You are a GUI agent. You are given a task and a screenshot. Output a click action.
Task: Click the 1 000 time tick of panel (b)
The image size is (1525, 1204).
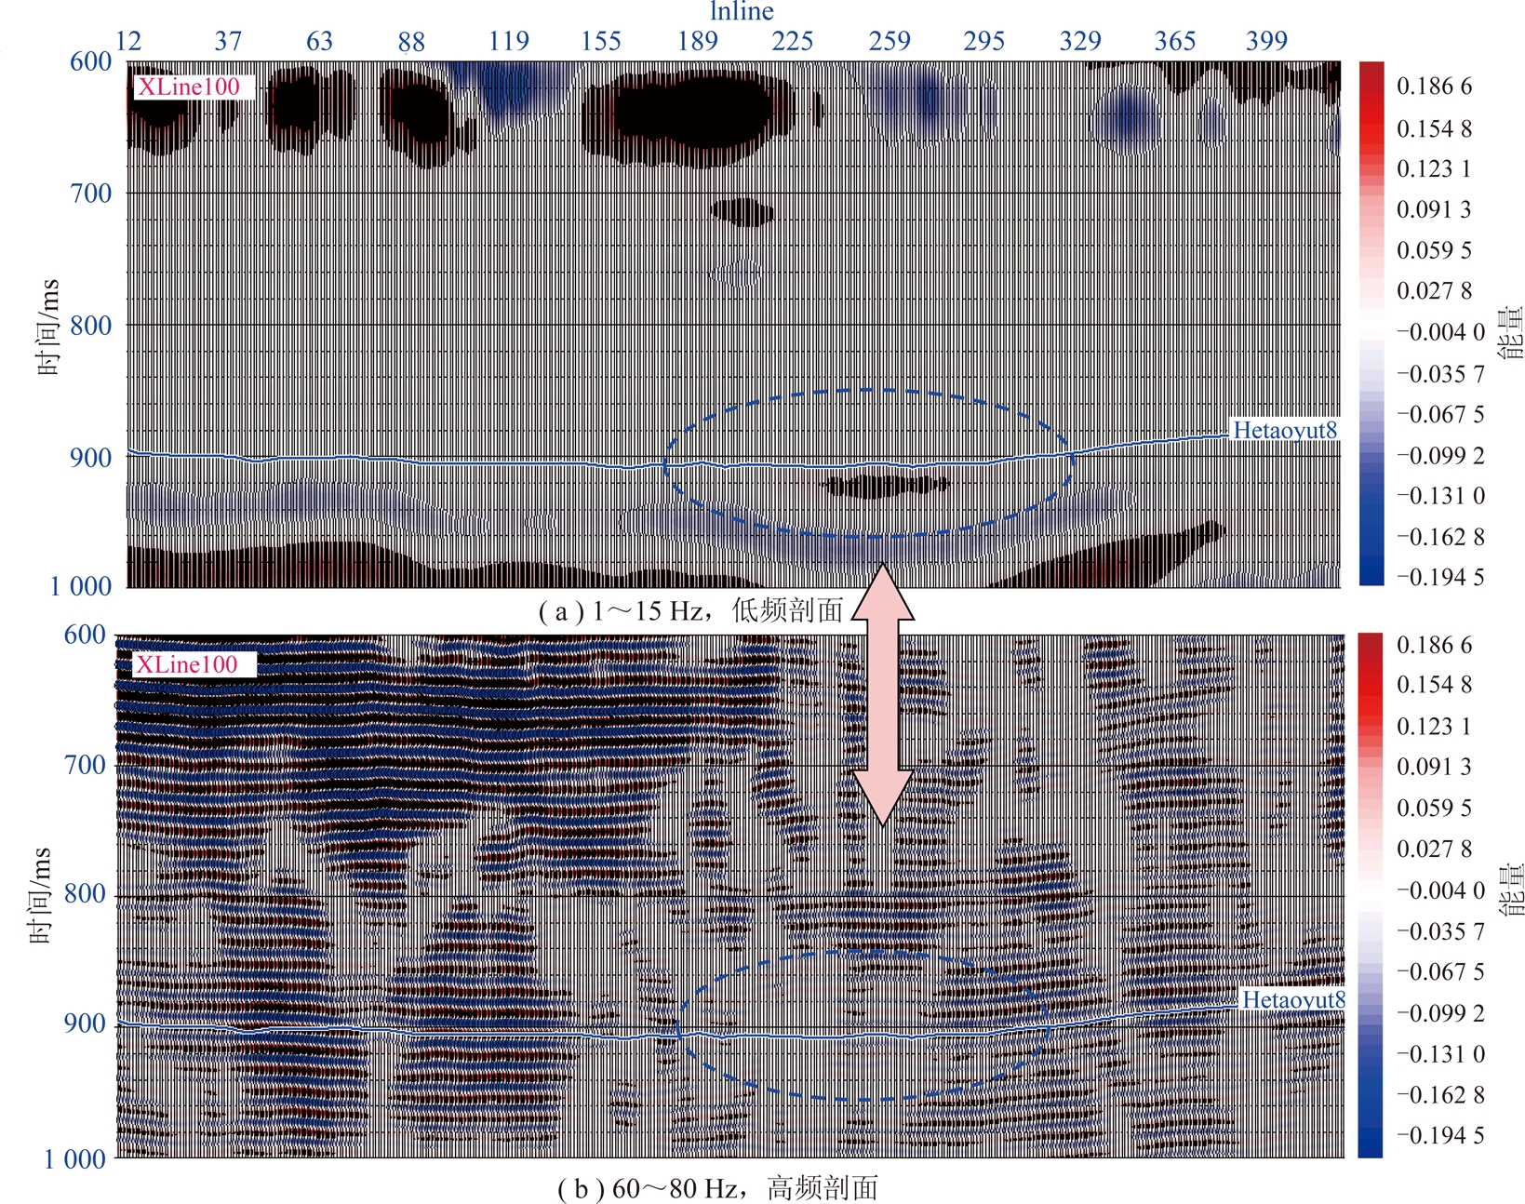coord(75,1159)
